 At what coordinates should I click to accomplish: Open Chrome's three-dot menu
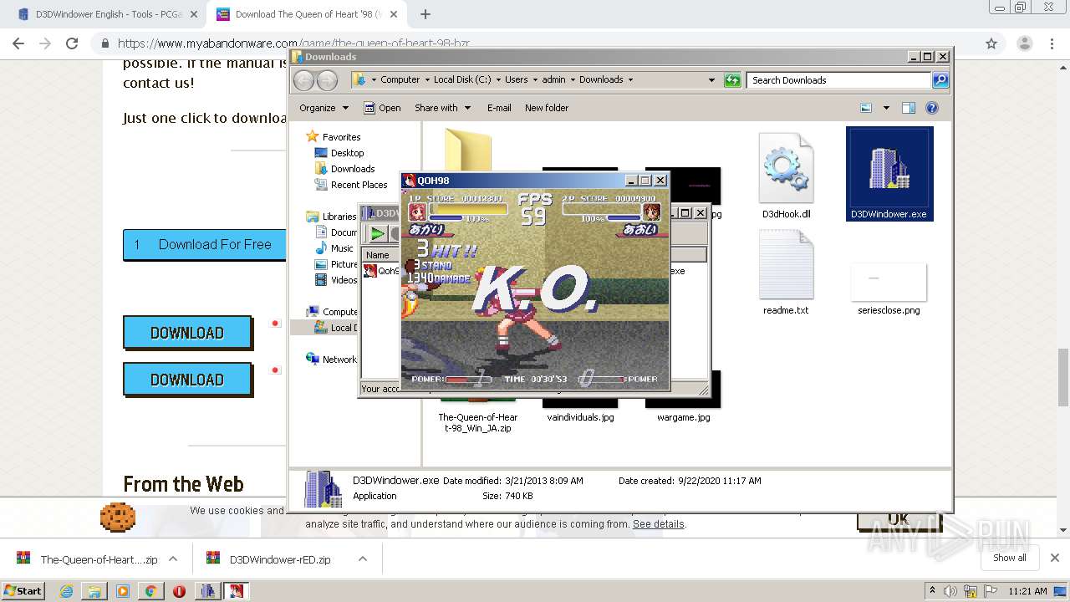[x=1052, y=43]
